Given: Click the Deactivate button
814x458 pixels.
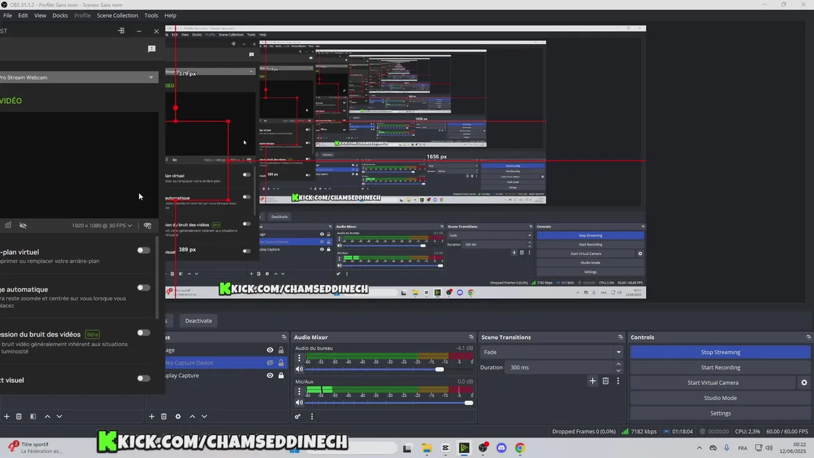Looking at the screenshot, I should (x=198, y=321).
